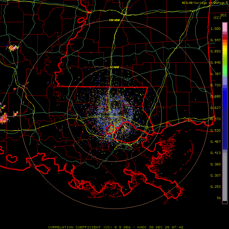
Task: Select the 0.787 scale value
Action: click(x=216, y=74)
